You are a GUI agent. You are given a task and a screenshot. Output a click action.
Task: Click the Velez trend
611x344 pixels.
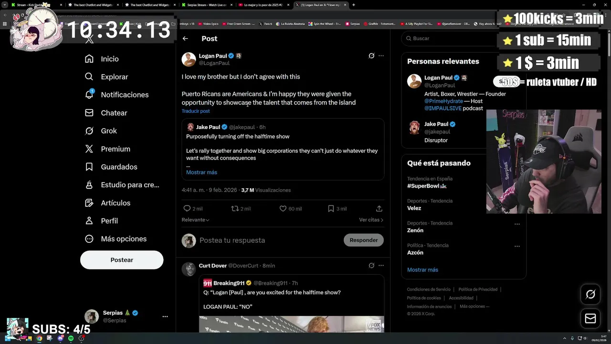point(414,208)
